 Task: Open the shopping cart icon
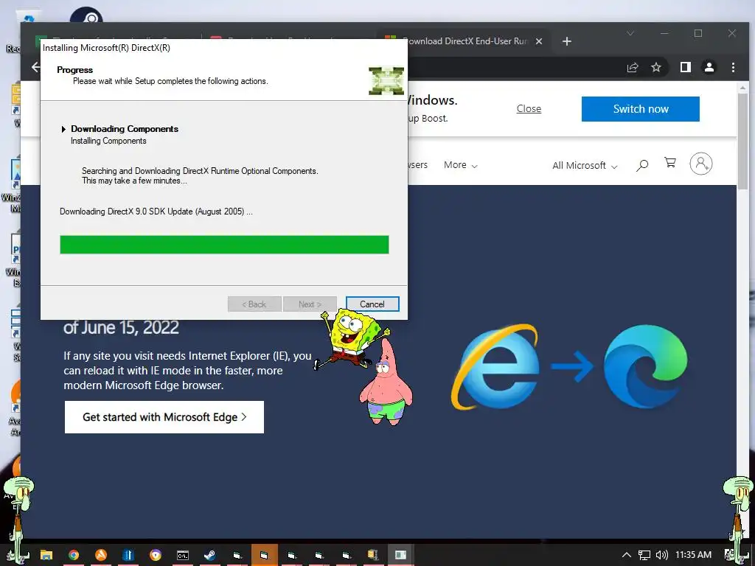coord(669,163)
